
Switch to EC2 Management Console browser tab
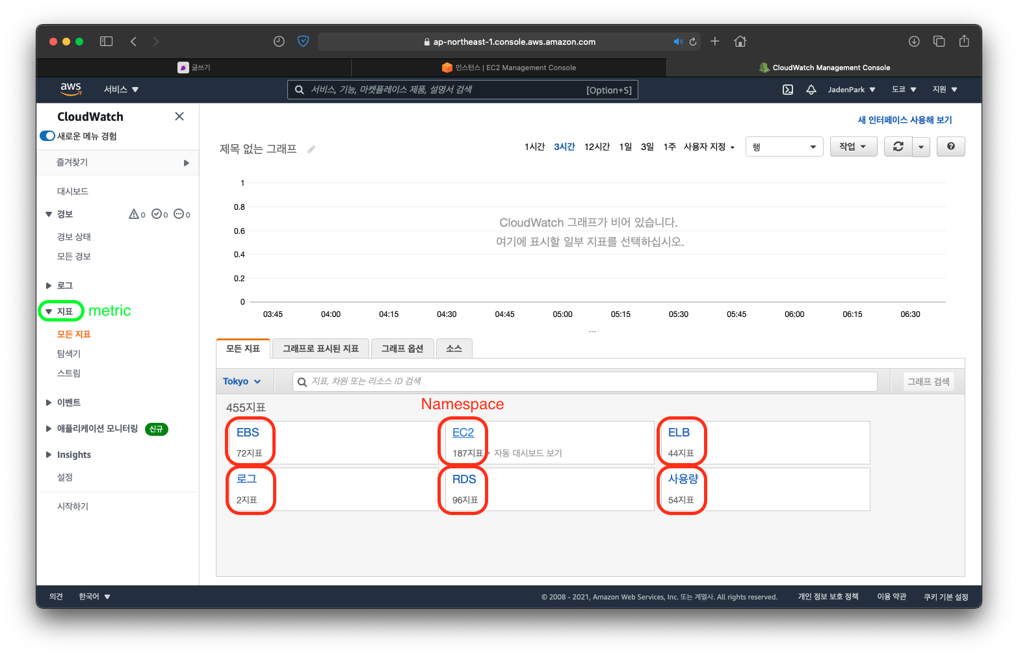pos(509,68)
